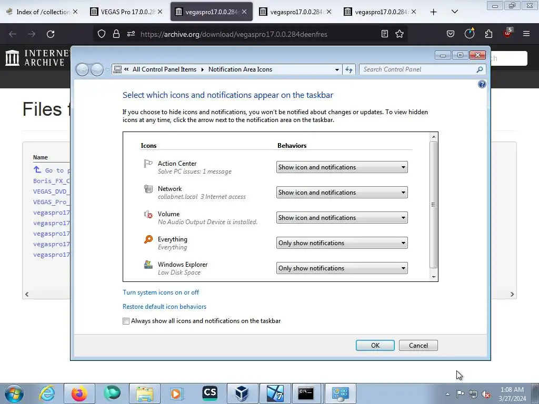
Task: Click Restore default icon behaviors link
Action: [164, 307]
